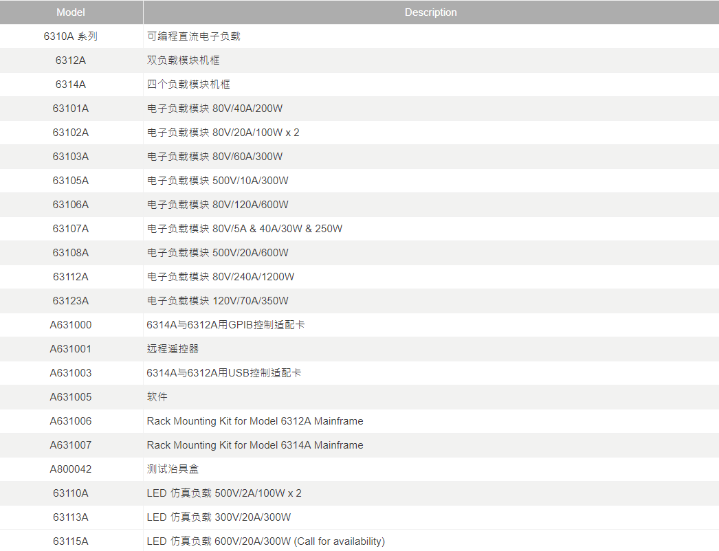The height and width of the screenshot is (551, 719).
Task: Select model A631006 cell
Action: coord(71,421)
